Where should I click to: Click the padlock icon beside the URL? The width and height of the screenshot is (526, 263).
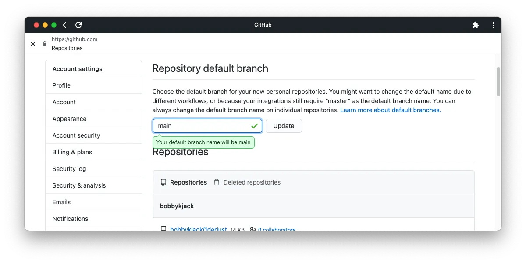[44, 44]
